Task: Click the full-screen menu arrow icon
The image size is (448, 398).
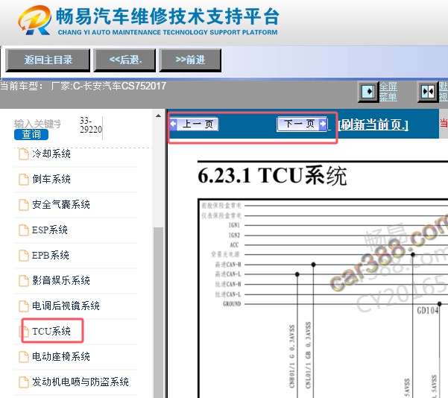Action: (368, 92)
